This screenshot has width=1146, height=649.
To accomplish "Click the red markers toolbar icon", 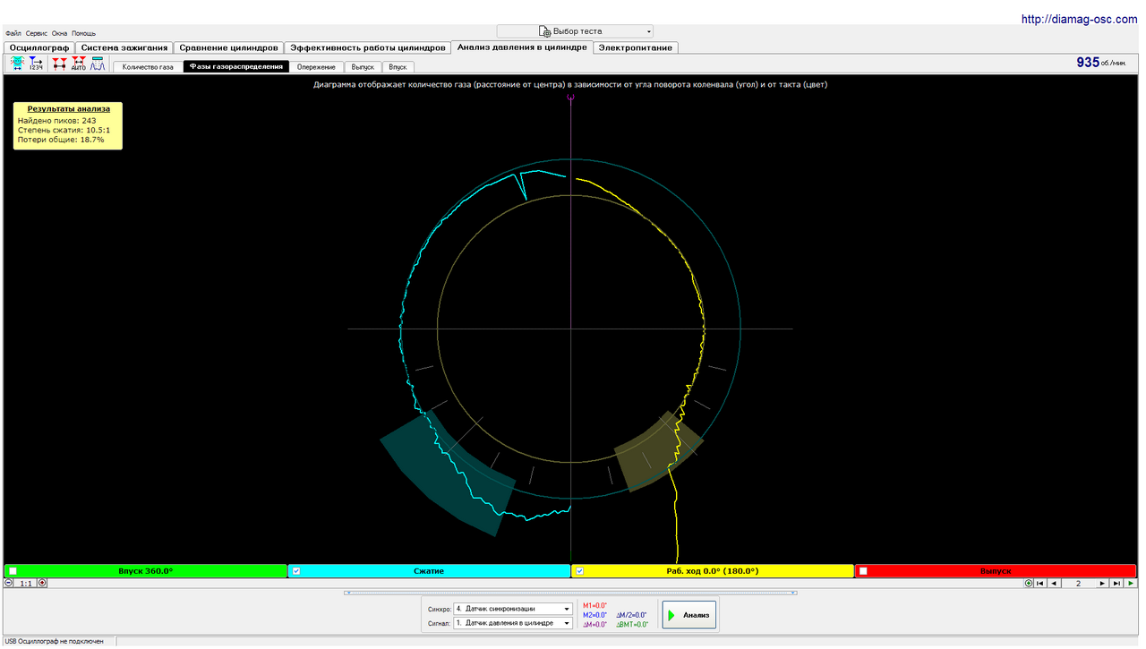I will [x=60, y=64].
